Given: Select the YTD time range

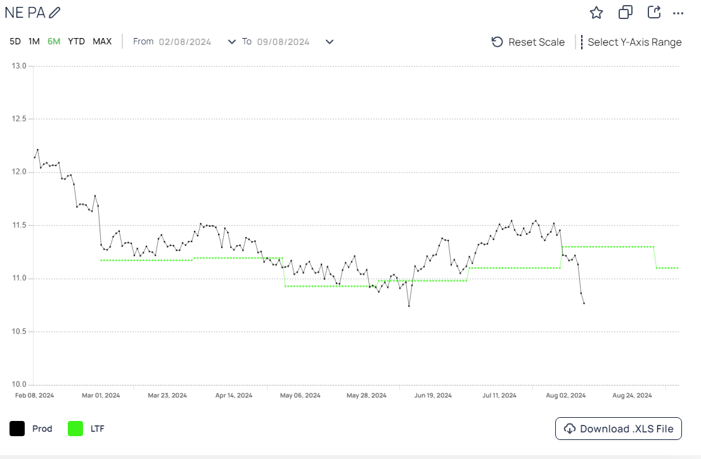Looking at the screenshot, I should click(76, 41).
